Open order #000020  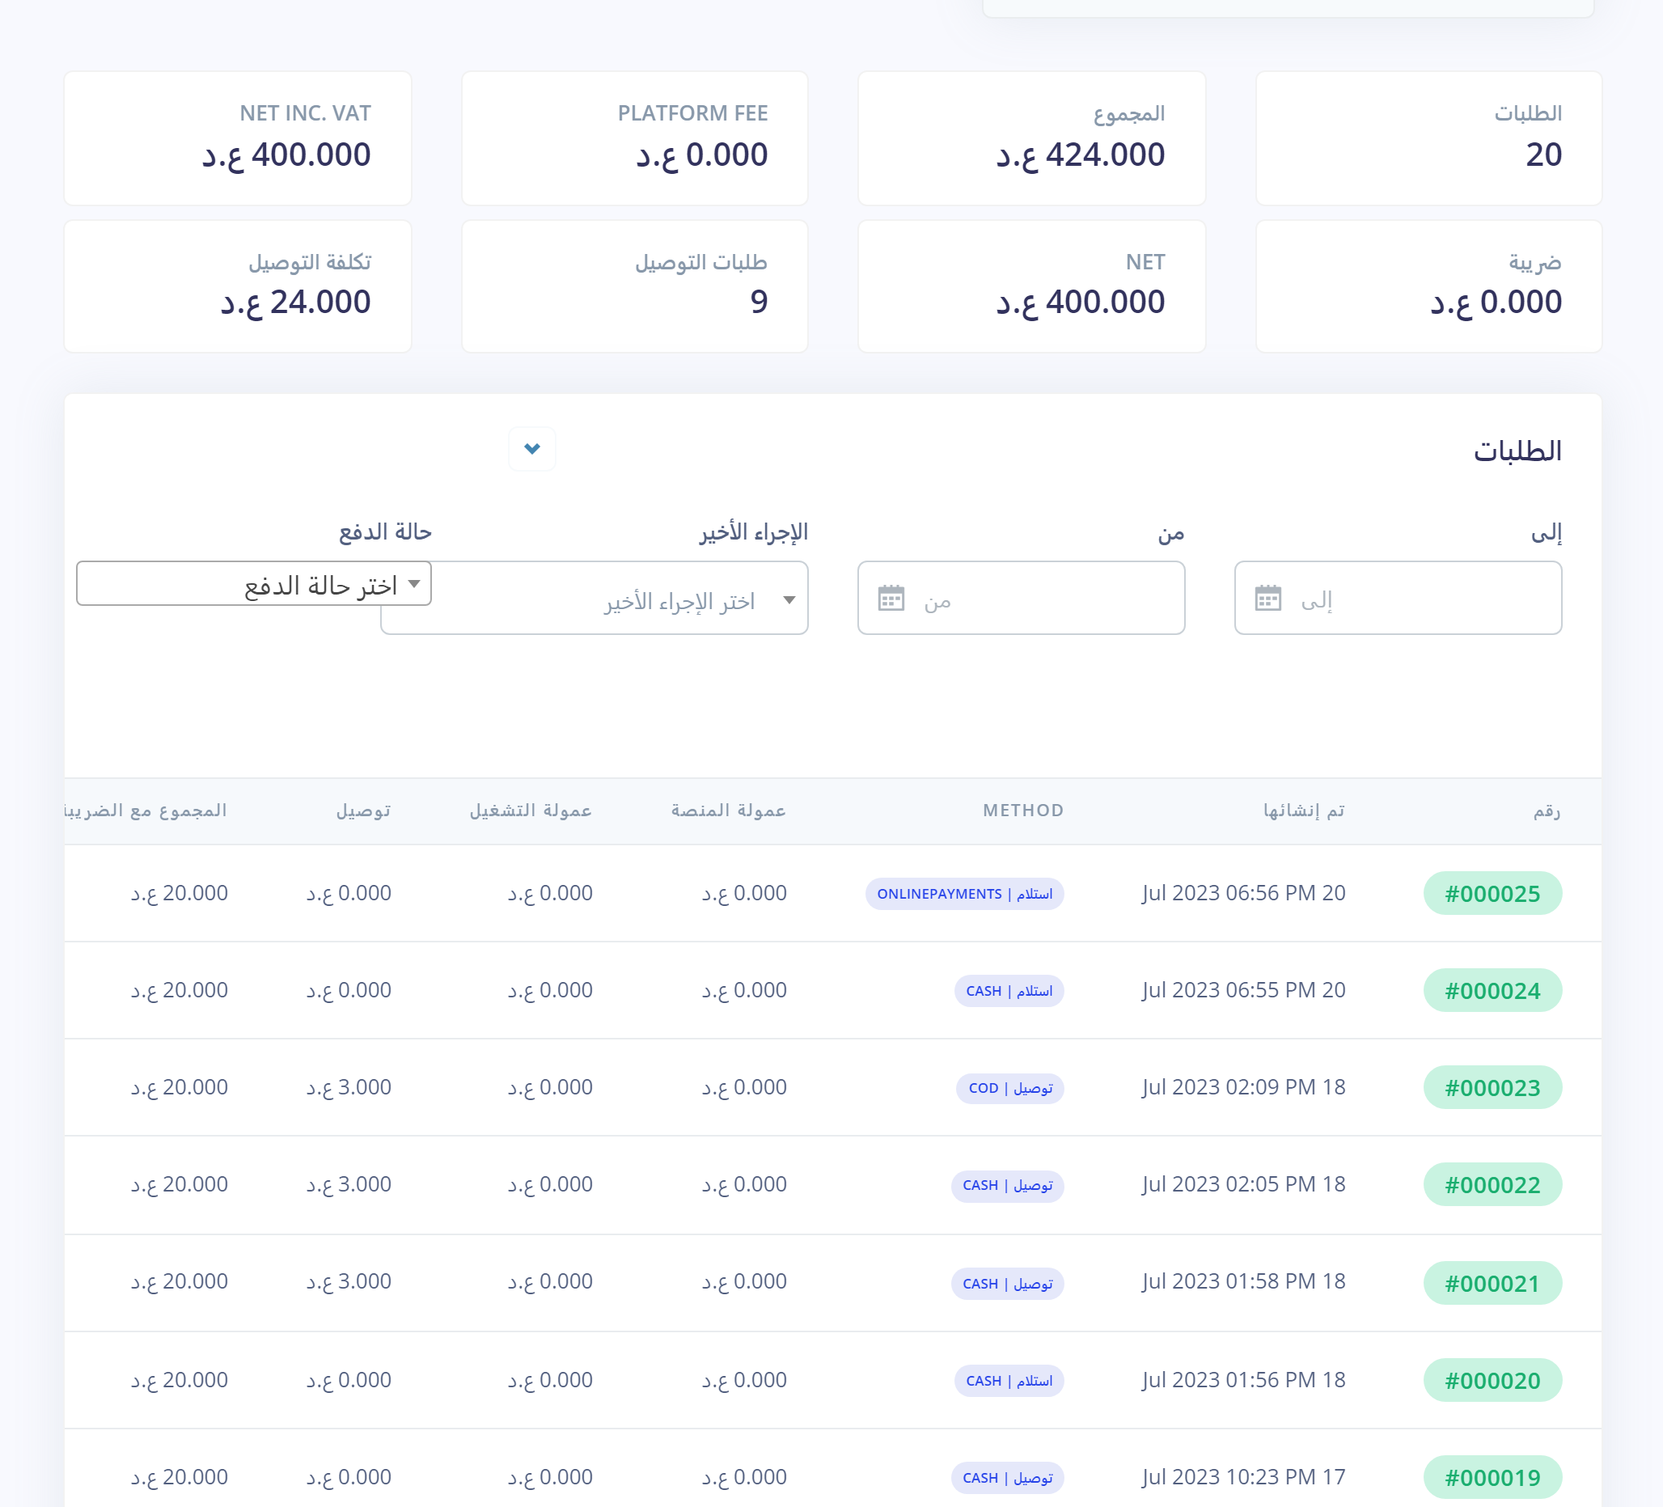1492,1381
